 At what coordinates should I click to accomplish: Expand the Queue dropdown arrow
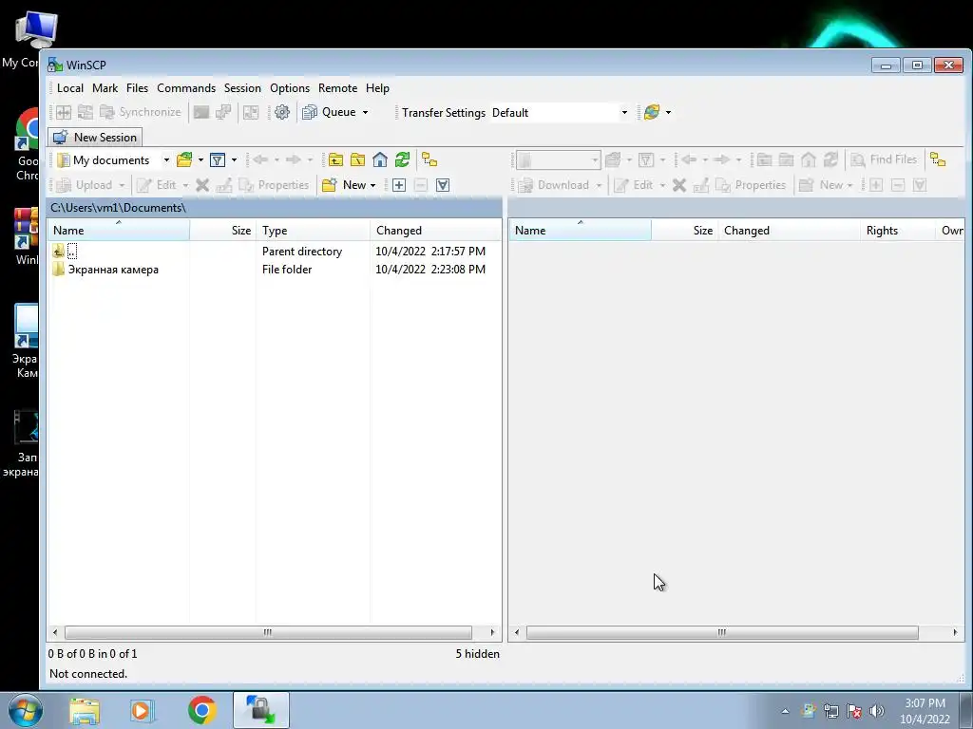pyautogui.click(x=366, y=112)
